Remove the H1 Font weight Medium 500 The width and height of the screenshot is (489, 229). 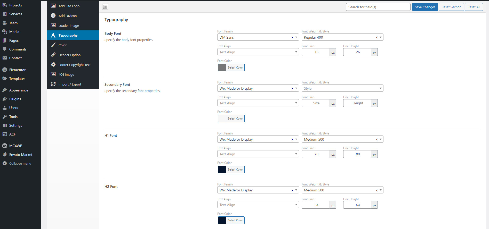[x=376, y=140]
